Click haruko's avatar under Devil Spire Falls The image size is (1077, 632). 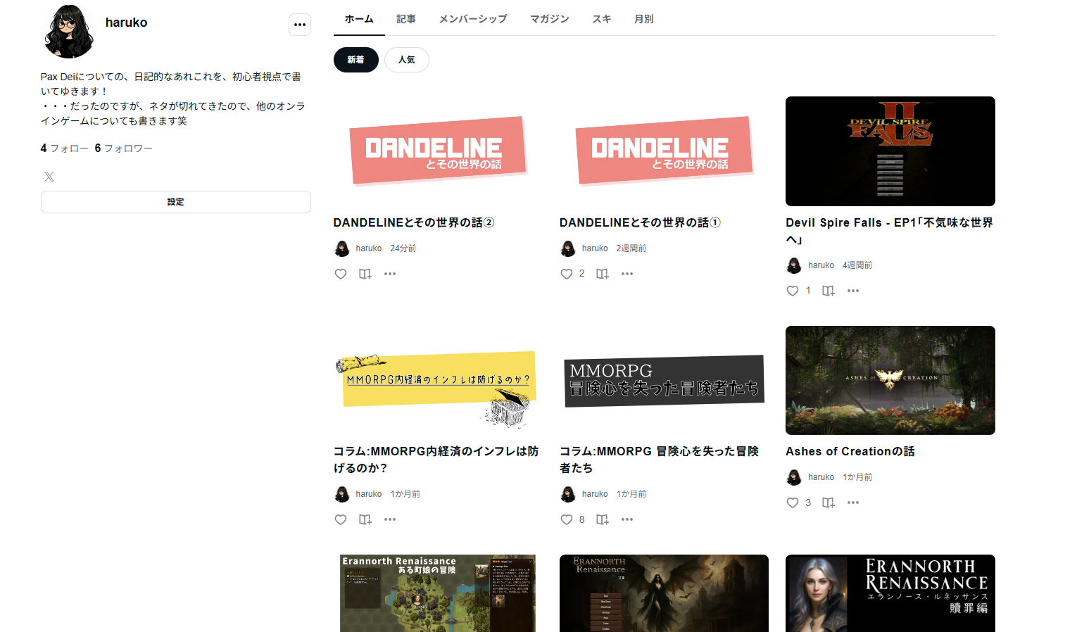pos(794,265)
